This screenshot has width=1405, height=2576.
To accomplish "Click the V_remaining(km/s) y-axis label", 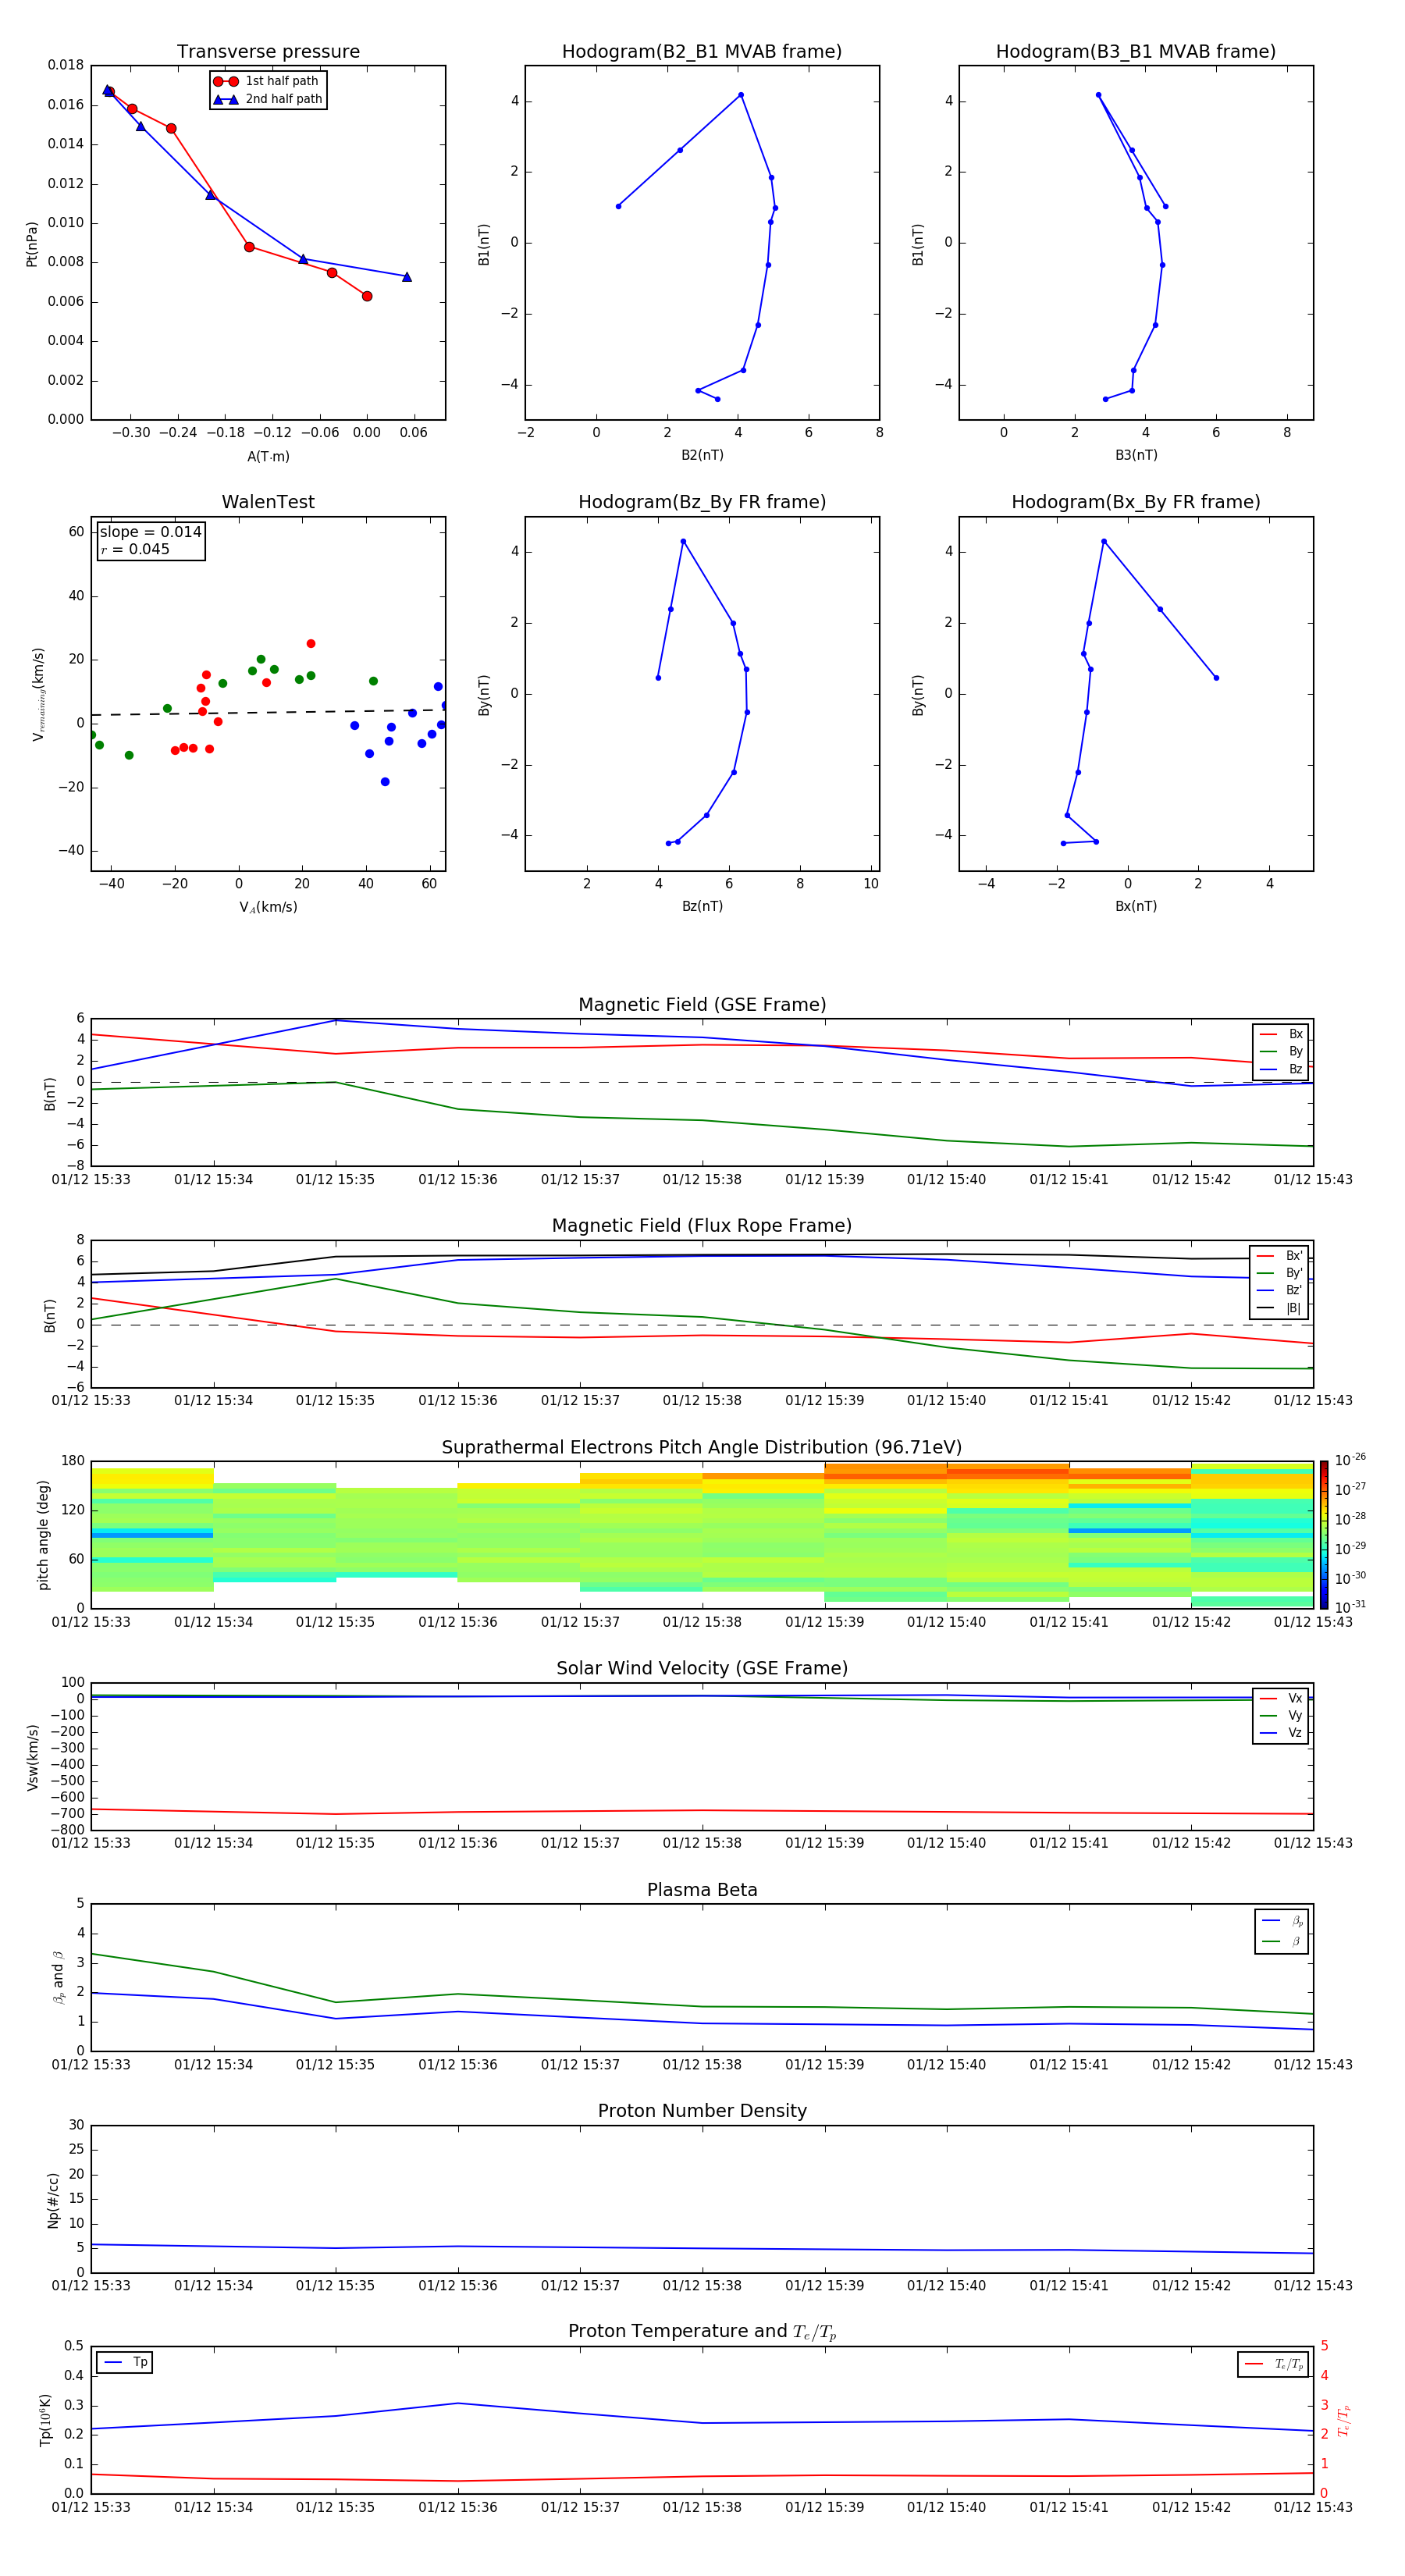I will 38,694.
